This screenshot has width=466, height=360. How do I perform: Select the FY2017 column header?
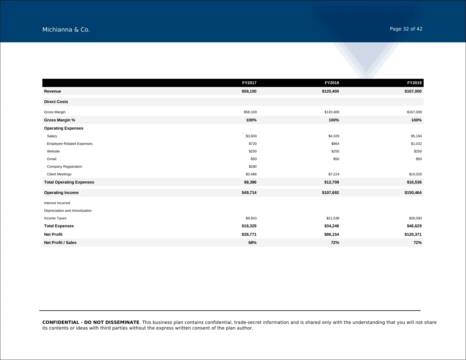pyautogui.click(x=249, y=83)
